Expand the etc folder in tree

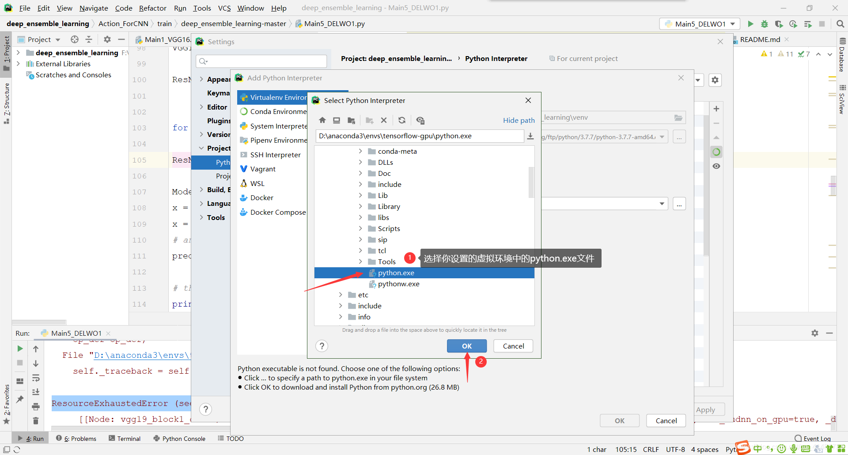[341, 295]
